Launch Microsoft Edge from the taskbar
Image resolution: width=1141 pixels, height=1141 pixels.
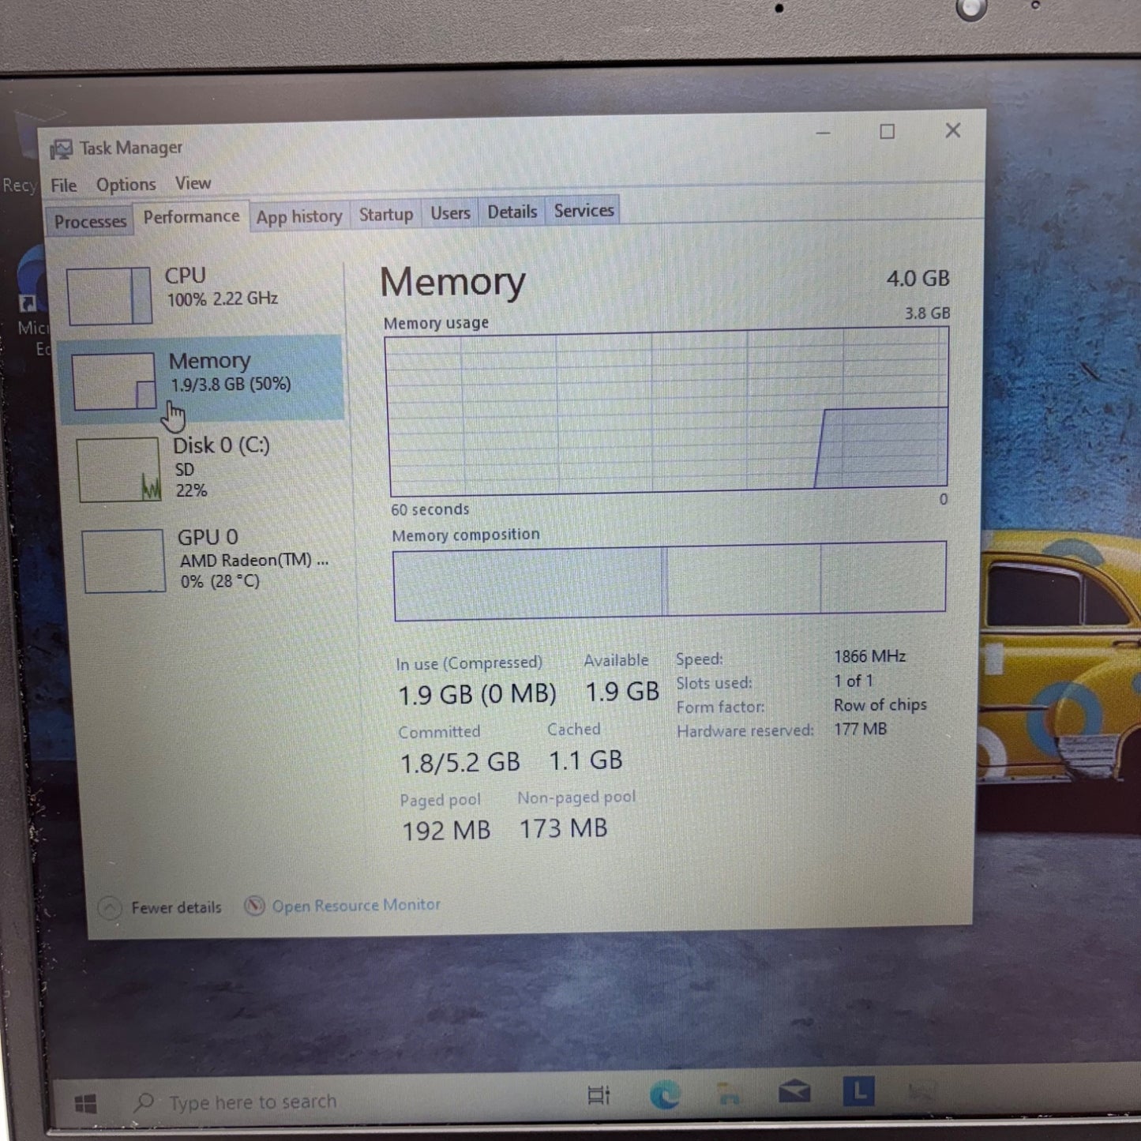(x=665, y=1094)
